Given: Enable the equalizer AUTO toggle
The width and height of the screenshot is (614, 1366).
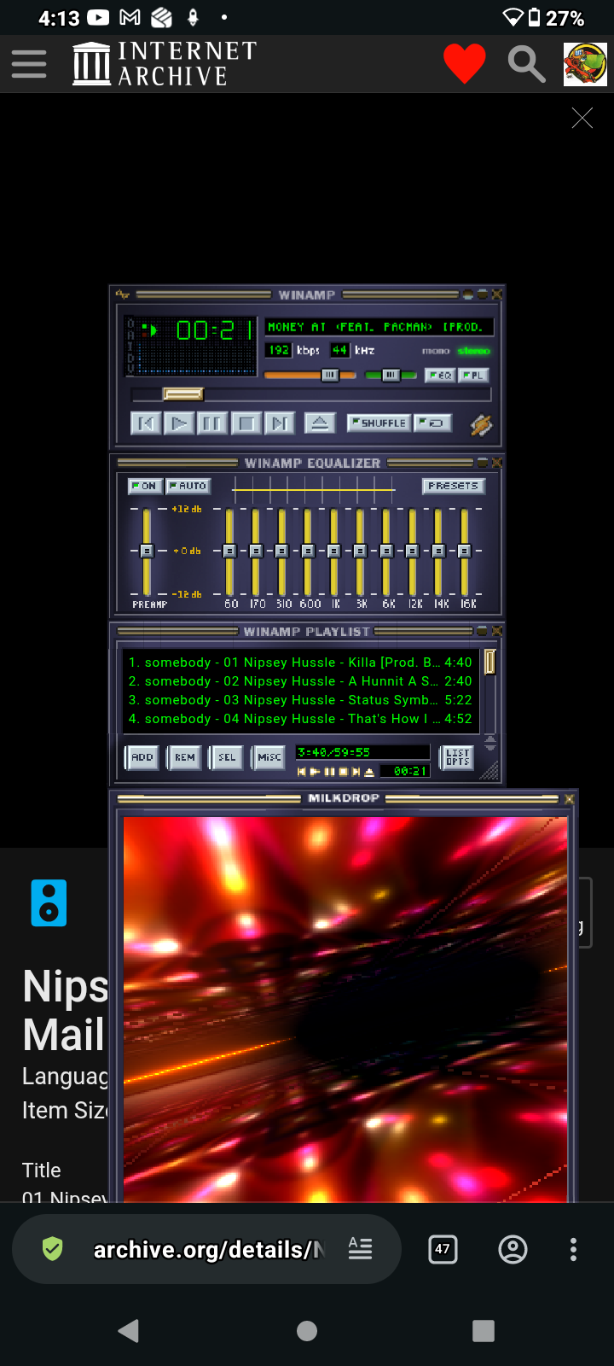Looking at the screenshot, I should pyautogui.click(x=188, y=486).
